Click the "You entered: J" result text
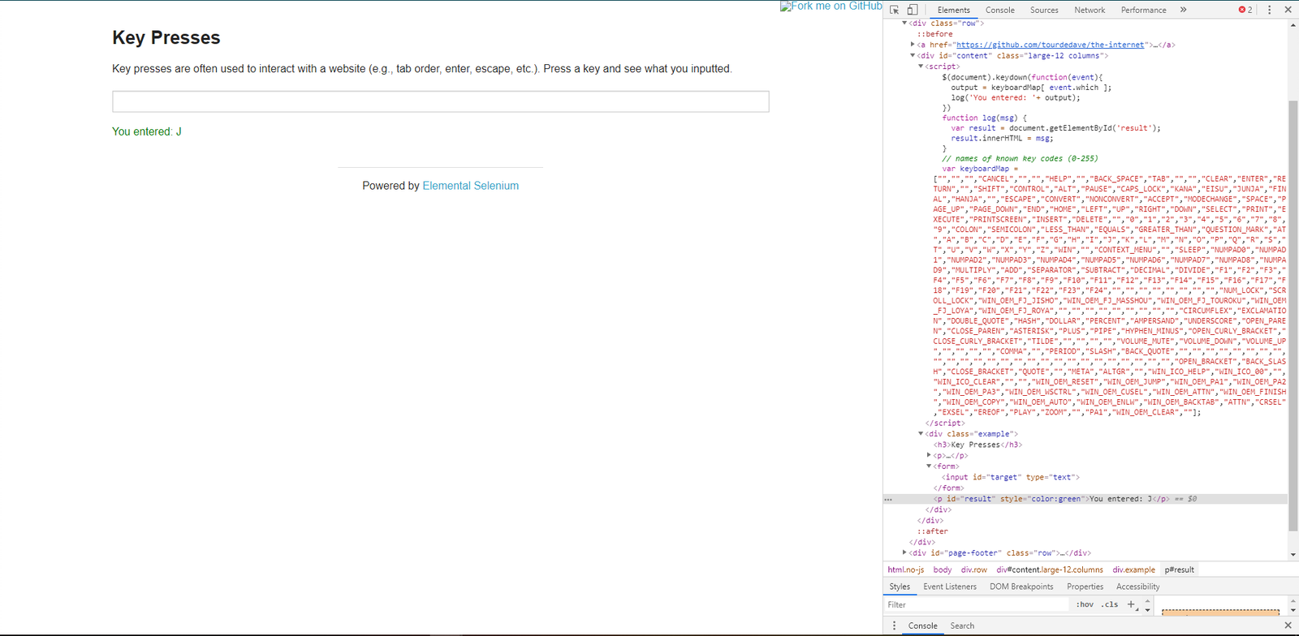Screen dimensions: 1299x636 [147, 131]
